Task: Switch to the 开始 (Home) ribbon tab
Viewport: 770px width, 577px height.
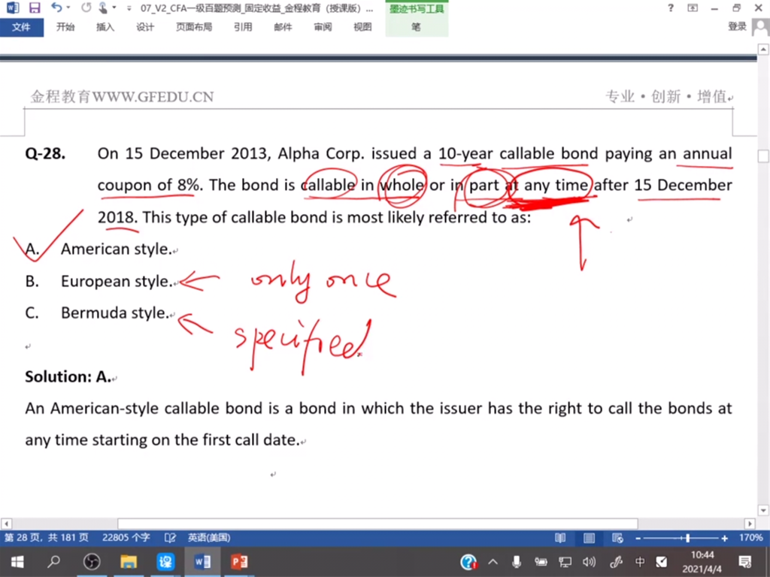Action: 65,27
